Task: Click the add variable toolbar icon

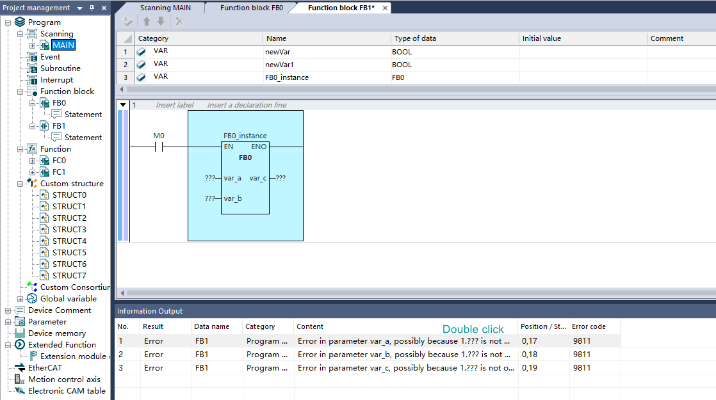Action: tap(127, 21)
